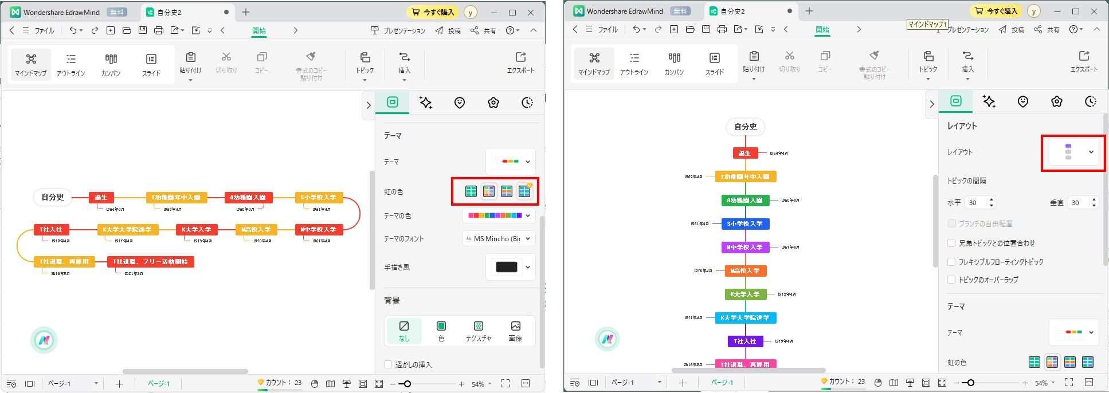Click 今すぐ購入 in the left window

[433, 12]
